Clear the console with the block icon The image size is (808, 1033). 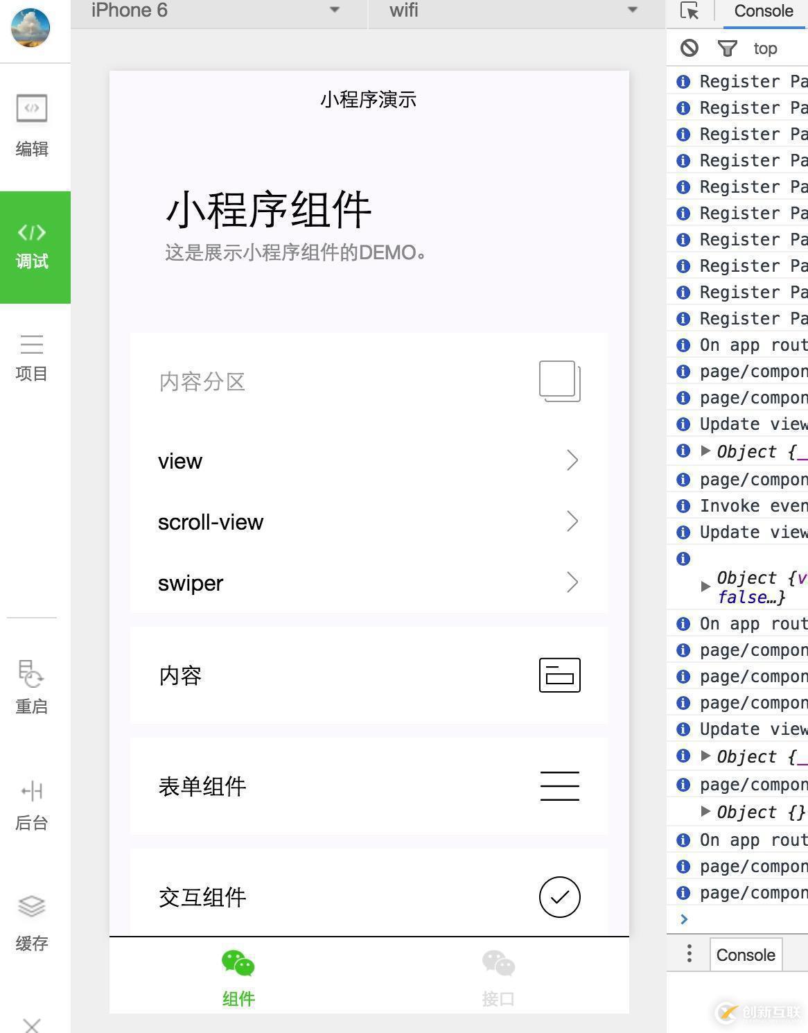[690, 48]
